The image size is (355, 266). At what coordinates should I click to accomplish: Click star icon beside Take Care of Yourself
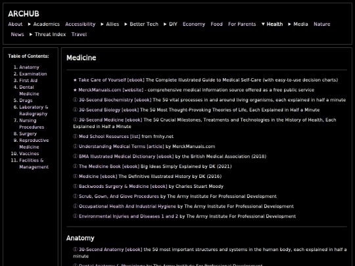[75, 80]
